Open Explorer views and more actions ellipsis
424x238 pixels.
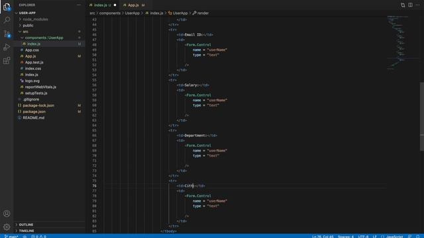(x=79, y=5)
